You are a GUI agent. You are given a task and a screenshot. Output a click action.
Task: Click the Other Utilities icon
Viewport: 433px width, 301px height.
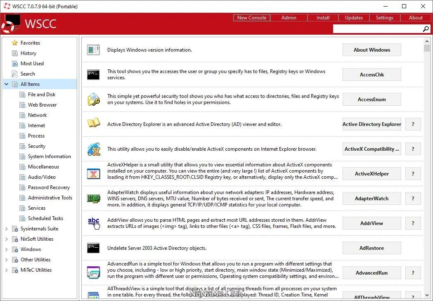[x=15, y=260]
